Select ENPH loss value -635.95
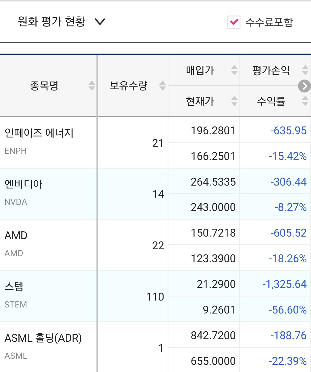This screenshot has height=372, width=311. click(289, 131)
